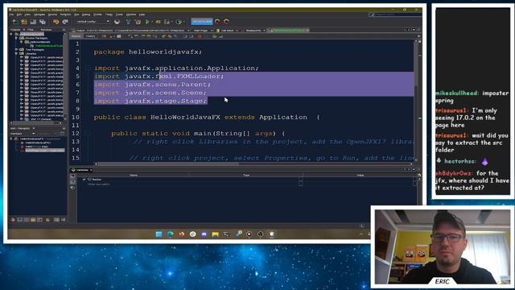
Task: Click the Name column header in Variables
Action: tap(134, 176)
